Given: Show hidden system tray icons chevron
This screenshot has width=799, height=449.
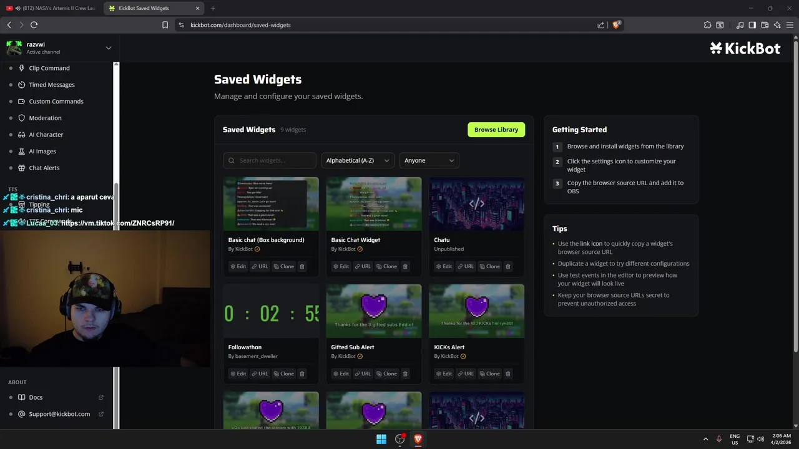Looking at the screenshot, I should pyautogui.click(x=705, y=439).
